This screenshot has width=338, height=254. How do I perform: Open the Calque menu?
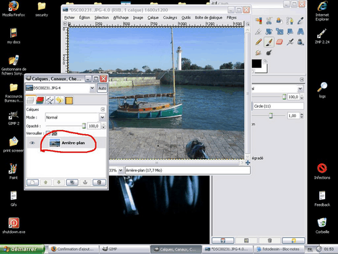153,18
